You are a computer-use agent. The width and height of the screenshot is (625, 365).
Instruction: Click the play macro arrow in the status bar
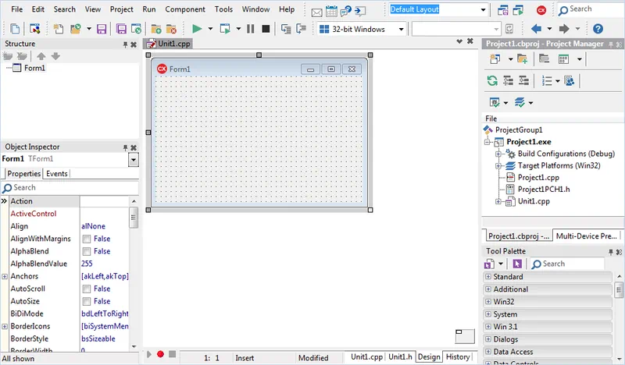[x=149, y=354]
